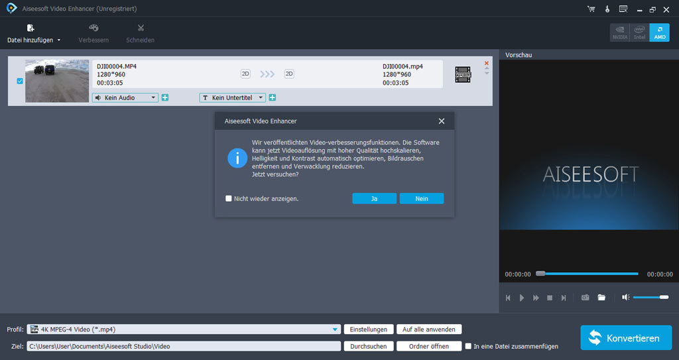Move file down in list arrow
Image resolution: width=679 pixels, height=360 pixels.
point(486,73)
